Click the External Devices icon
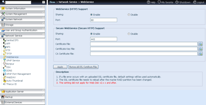This screenshot has width=206, height=105. pos(3,102)
